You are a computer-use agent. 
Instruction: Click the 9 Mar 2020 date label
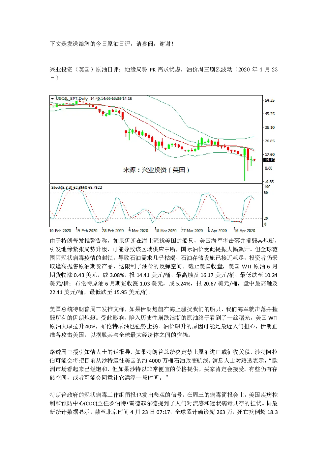point(138,231)
